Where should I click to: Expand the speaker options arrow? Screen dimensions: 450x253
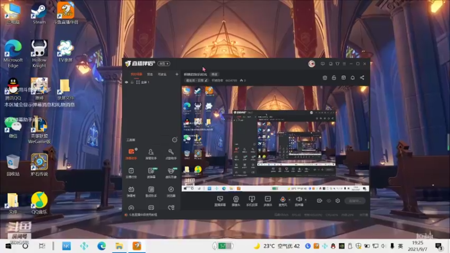(x=305, y=200)
